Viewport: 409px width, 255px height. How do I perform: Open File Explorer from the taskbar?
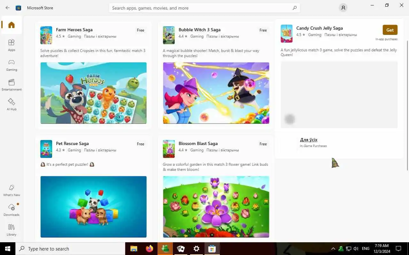coord(134,249)
